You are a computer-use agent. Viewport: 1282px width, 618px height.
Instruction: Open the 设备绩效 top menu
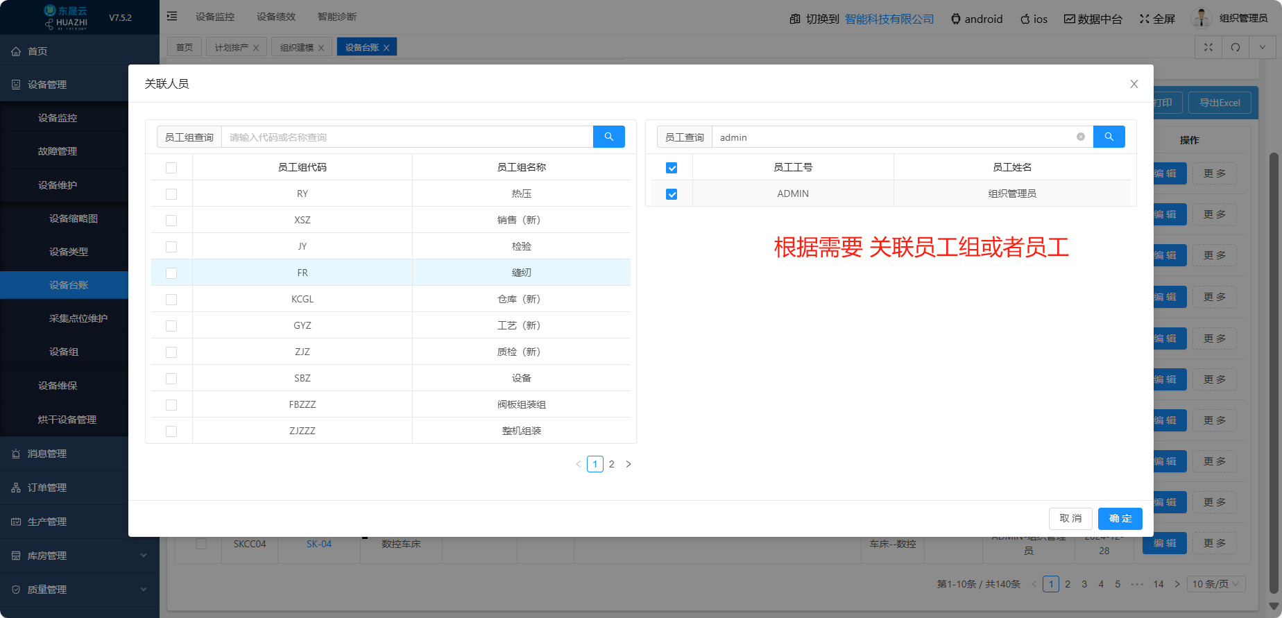276,17
